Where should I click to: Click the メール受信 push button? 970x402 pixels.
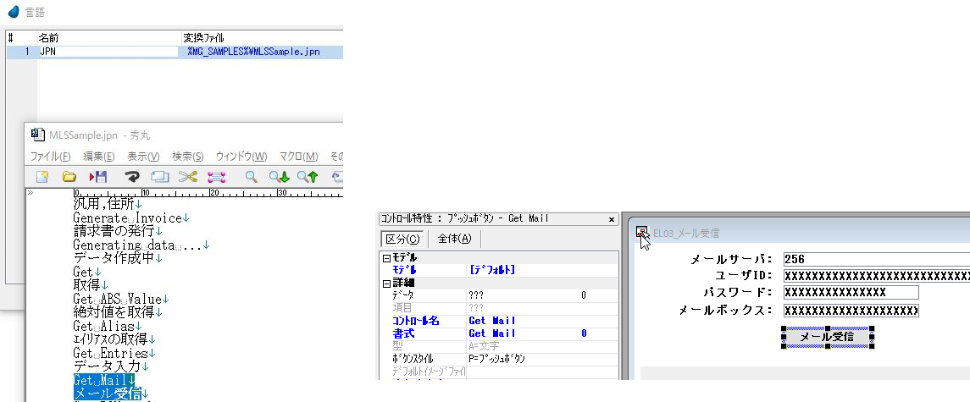[x=827, y=337]
